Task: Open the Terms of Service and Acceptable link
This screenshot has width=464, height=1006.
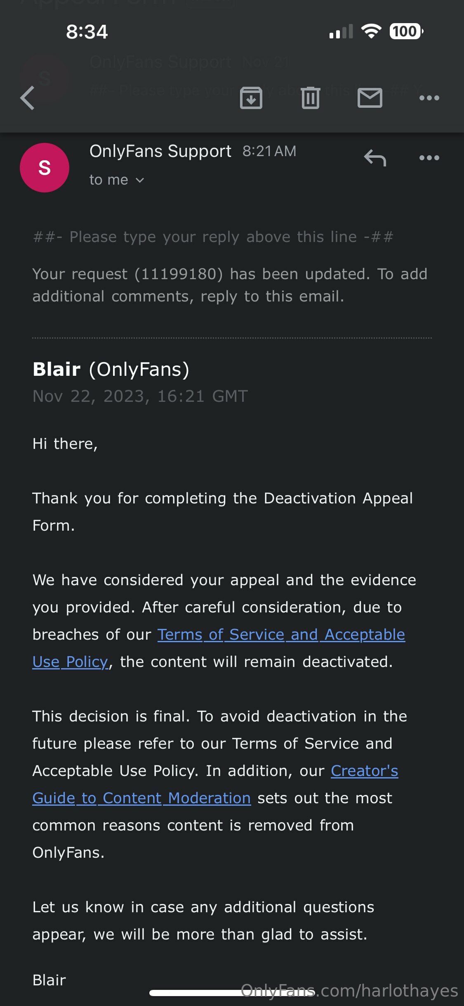Action: coord(281,635)
